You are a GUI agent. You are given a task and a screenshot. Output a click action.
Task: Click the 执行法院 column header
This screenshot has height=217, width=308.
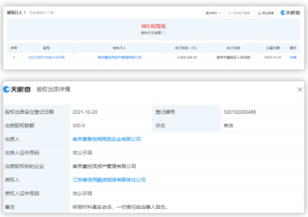click(x=234, y=48)
